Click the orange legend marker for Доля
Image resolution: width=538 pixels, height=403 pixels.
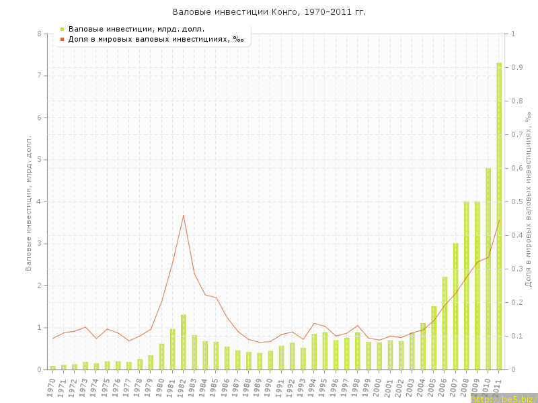[62, 40]
